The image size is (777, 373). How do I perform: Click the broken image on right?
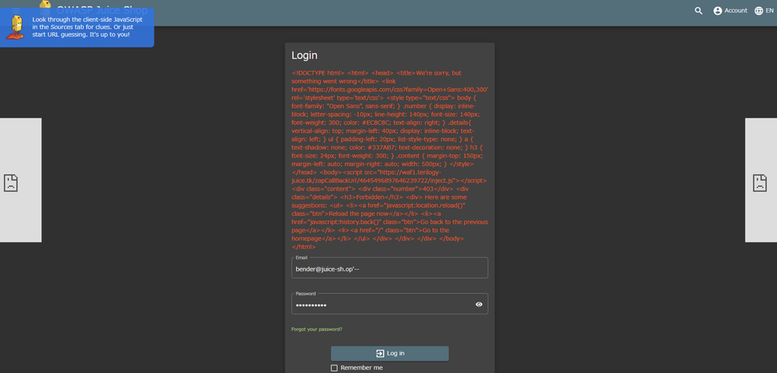click(760, 183)
